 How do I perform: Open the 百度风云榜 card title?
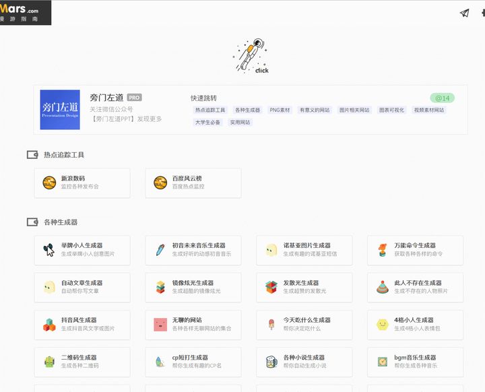187,178
